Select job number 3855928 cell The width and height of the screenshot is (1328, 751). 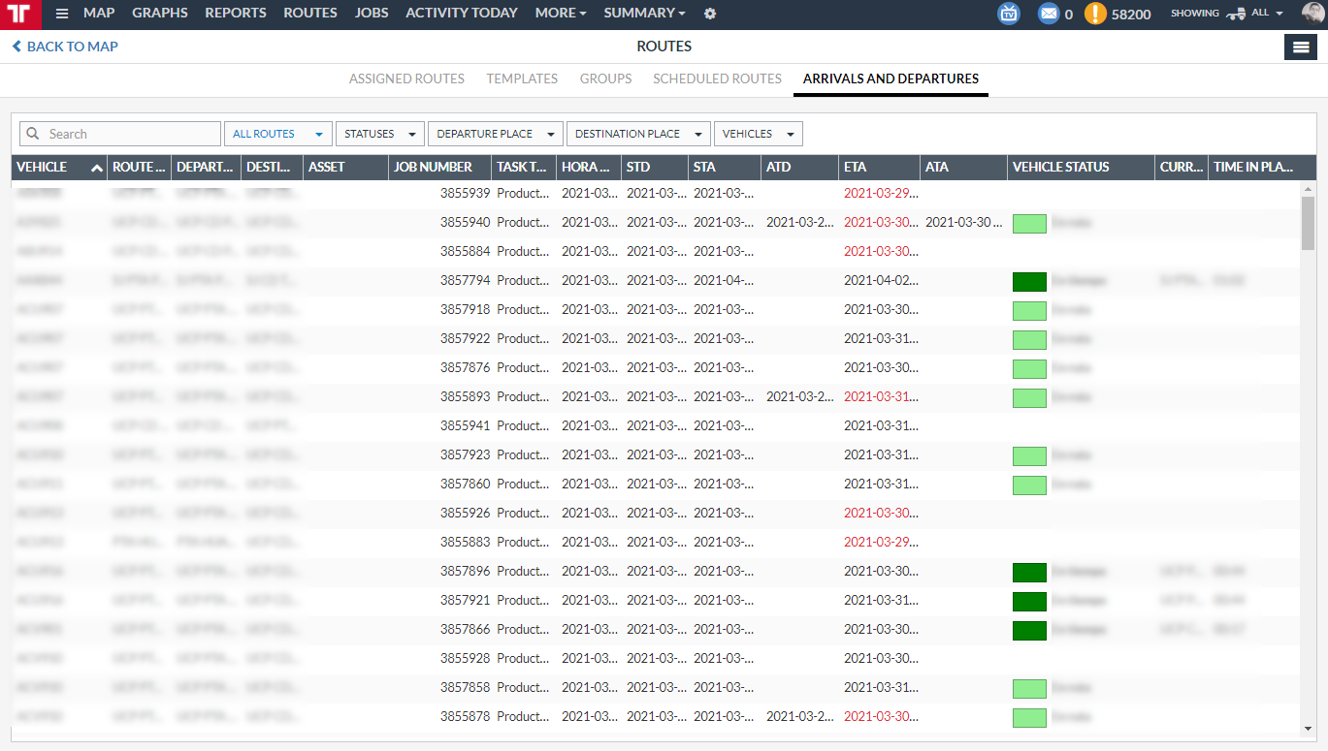[x=465, y=658]
